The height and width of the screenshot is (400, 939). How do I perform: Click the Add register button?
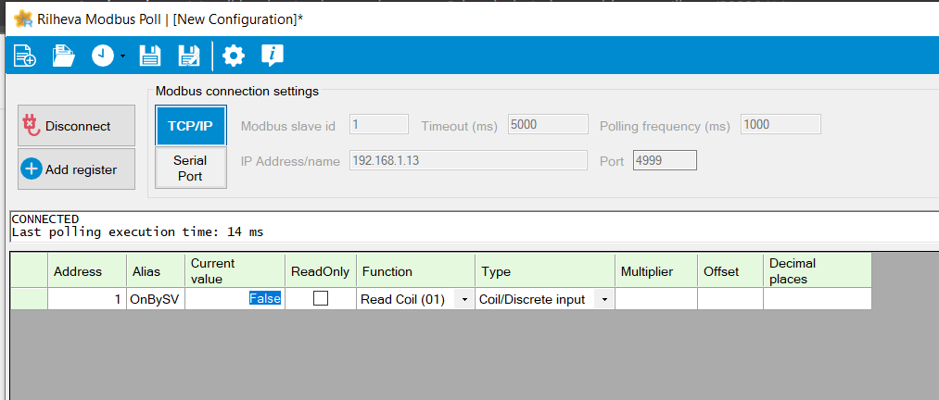(77, 169)
